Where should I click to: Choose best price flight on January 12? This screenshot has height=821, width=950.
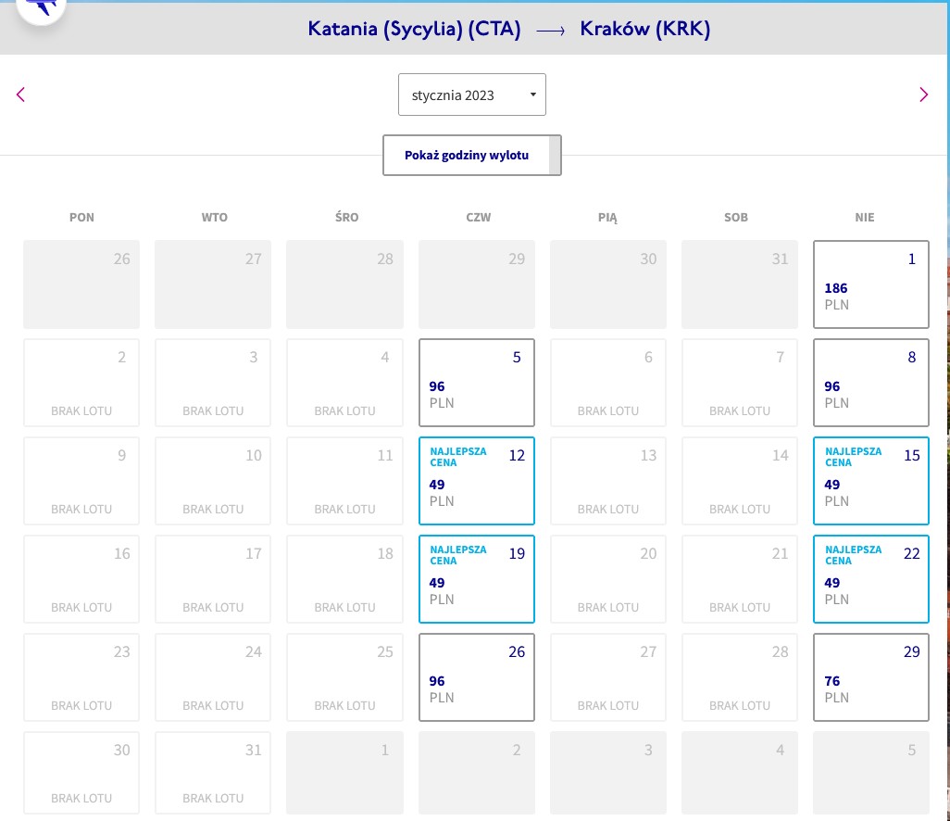(476, 481)
